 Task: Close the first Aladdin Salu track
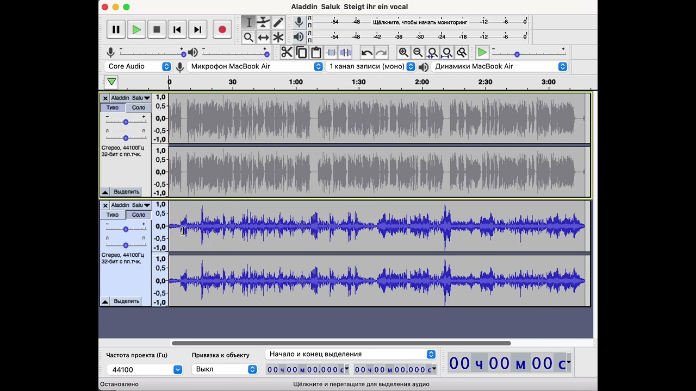(105, 98)
